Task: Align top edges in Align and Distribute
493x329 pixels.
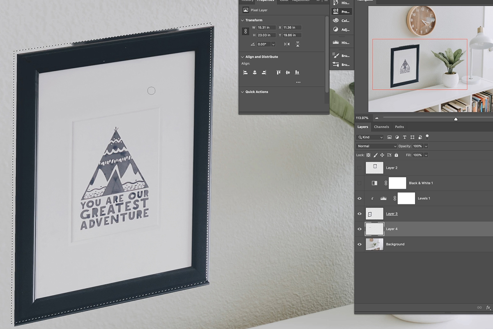Action: (279, 72)
